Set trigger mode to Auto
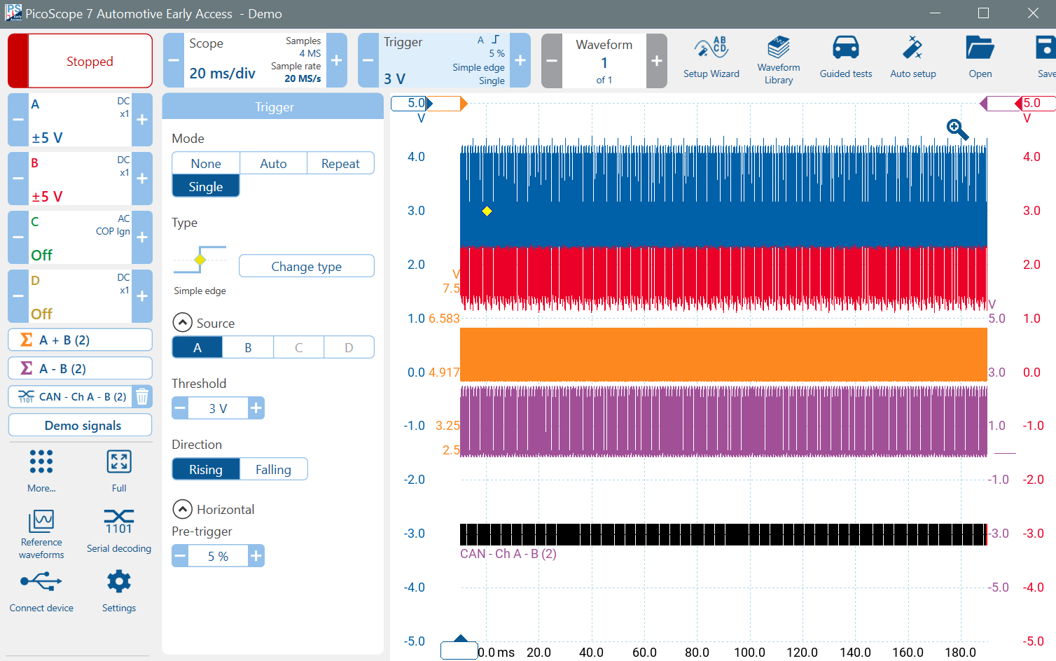This screenshot has width=1056, height=661. click(x=273, y=163)
